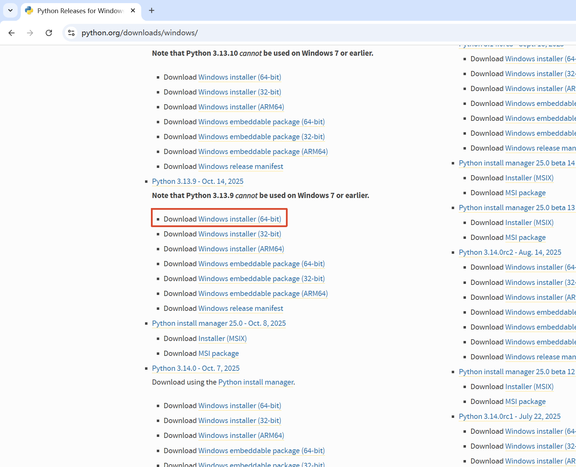576x467 pixels.
Task: Download Python 3.14.0 Windows installer (ARM64)
Action: [241, 435]
